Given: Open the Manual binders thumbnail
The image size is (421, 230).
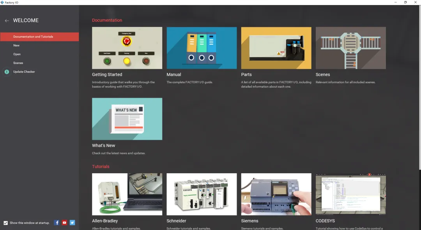Looking at the screenshot, I should [202, 48].
